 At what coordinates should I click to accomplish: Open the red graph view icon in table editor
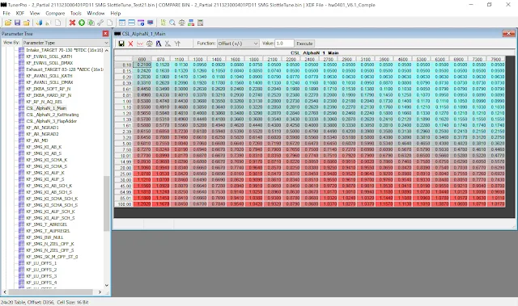(x=140, y=44)
